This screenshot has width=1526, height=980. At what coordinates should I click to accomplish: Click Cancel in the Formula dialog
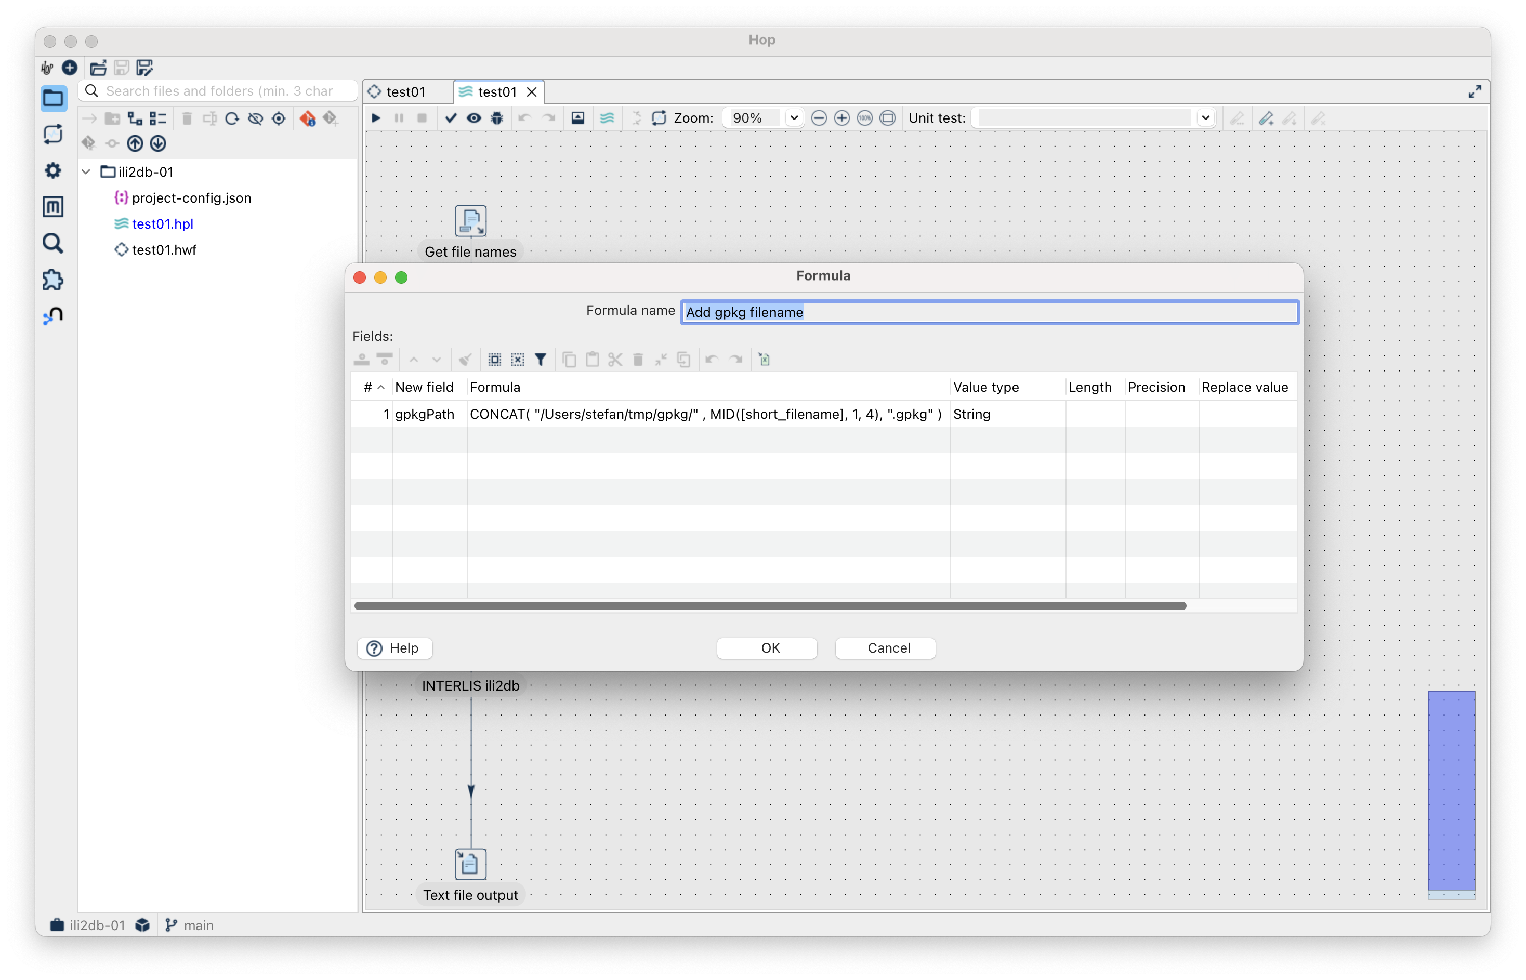pos(888,648)
